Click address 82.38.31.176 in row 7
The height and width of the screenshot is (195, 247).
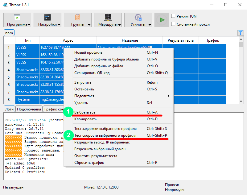51,92
